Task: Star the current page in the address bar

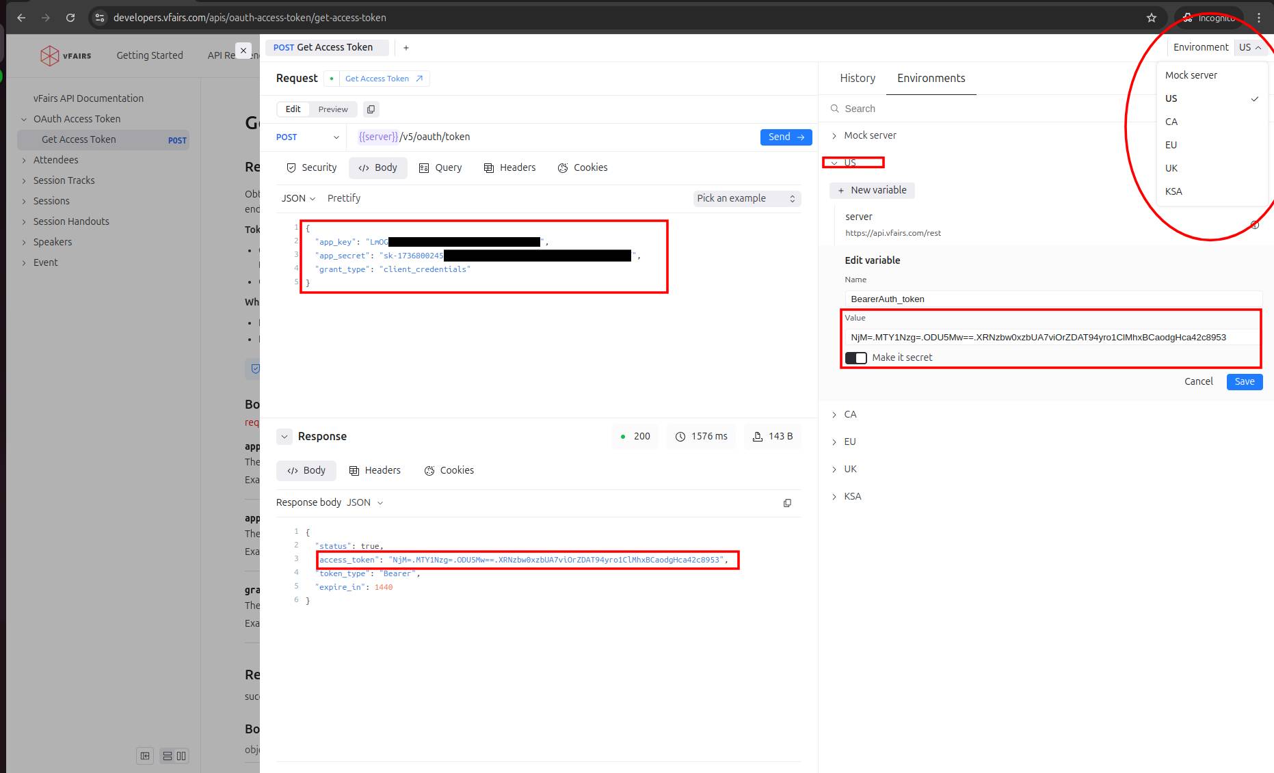Action: 1151,17
